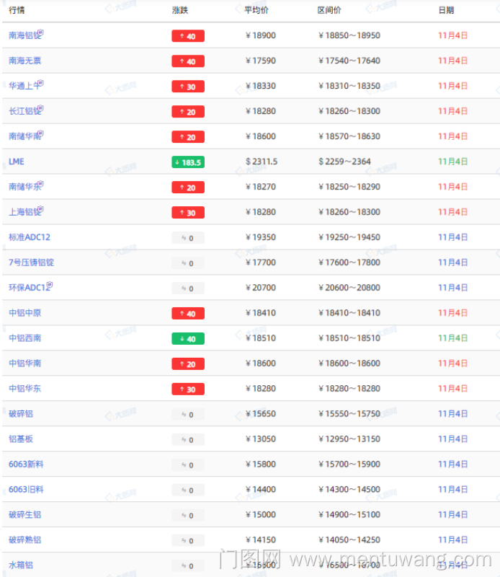Open the LME price link

coord(17,162)
